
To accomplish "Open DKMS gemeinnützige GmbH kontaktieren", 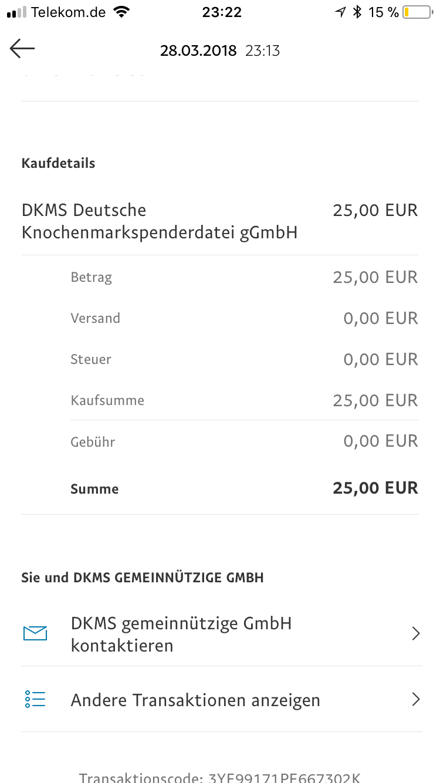I will pyautogui.click(x=221, y=634).
